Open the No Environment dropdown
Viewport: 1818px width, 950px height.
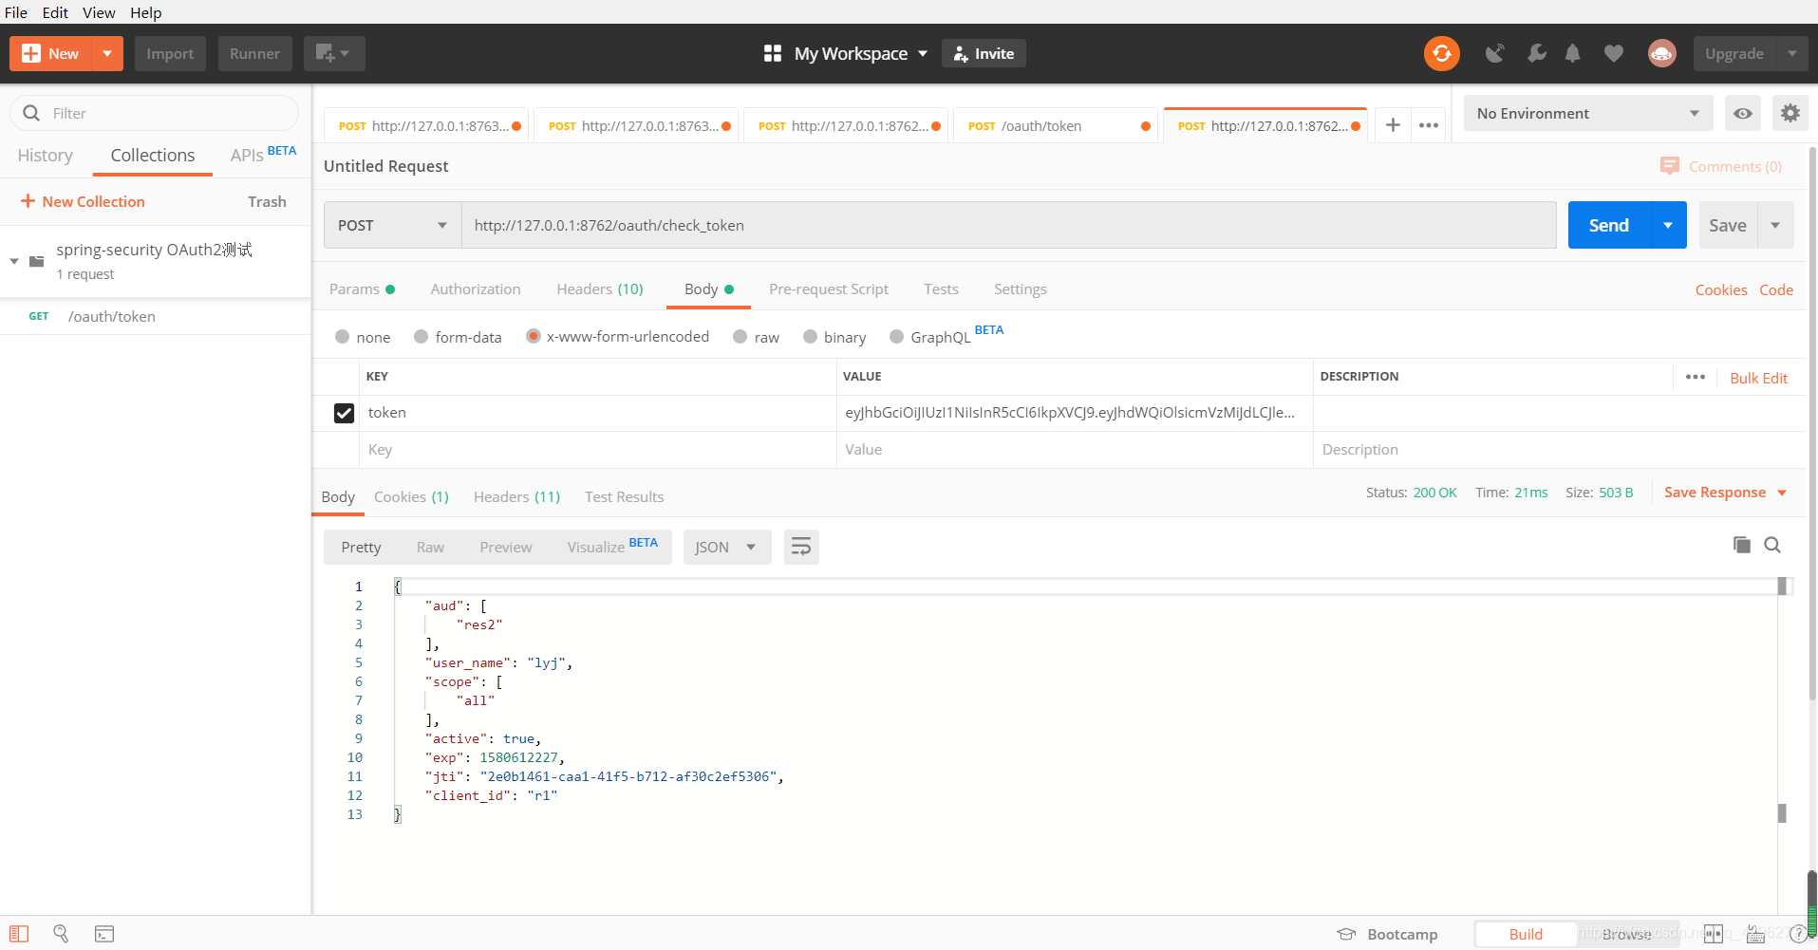[1587, 113]
